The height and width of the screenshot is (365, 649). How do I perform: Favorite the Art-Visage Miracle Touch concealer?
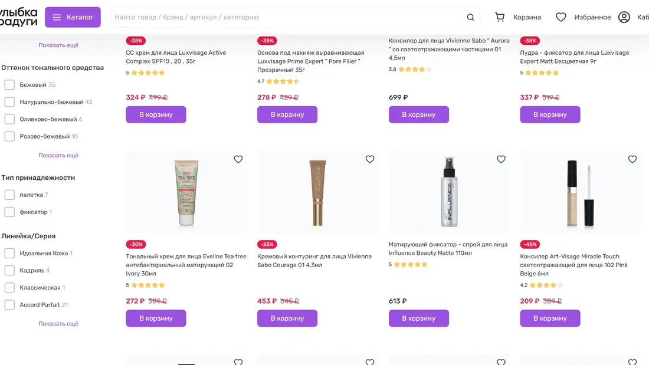(x=632, y=159)
